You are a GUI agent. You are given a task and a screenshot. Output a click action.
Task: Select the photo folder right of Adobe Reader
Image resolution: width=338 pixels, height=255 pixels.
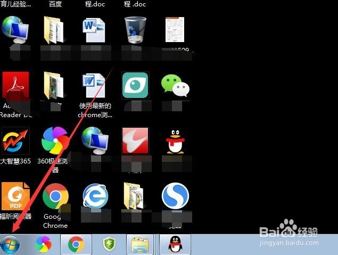(x=54, y=85)
